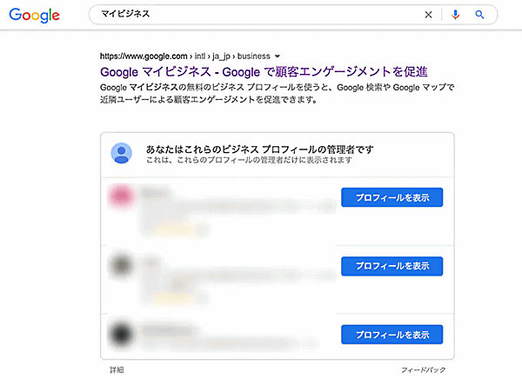Click the third プロフィールを表示 button
Image resolution: width=522 pixels, height=392 pixels.
(392, 334)
